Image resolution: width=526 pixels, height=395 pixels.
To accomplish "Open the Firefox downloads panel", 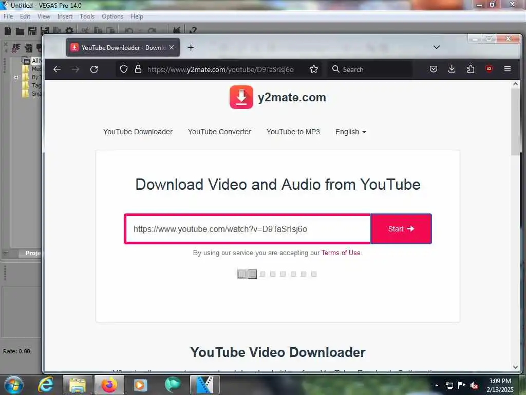I will point(452,69).
